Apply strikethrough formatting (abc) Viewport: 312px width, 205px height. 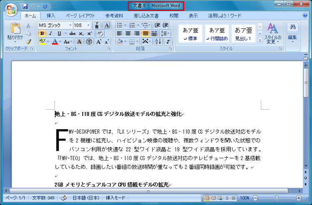(x=72, y=33)
